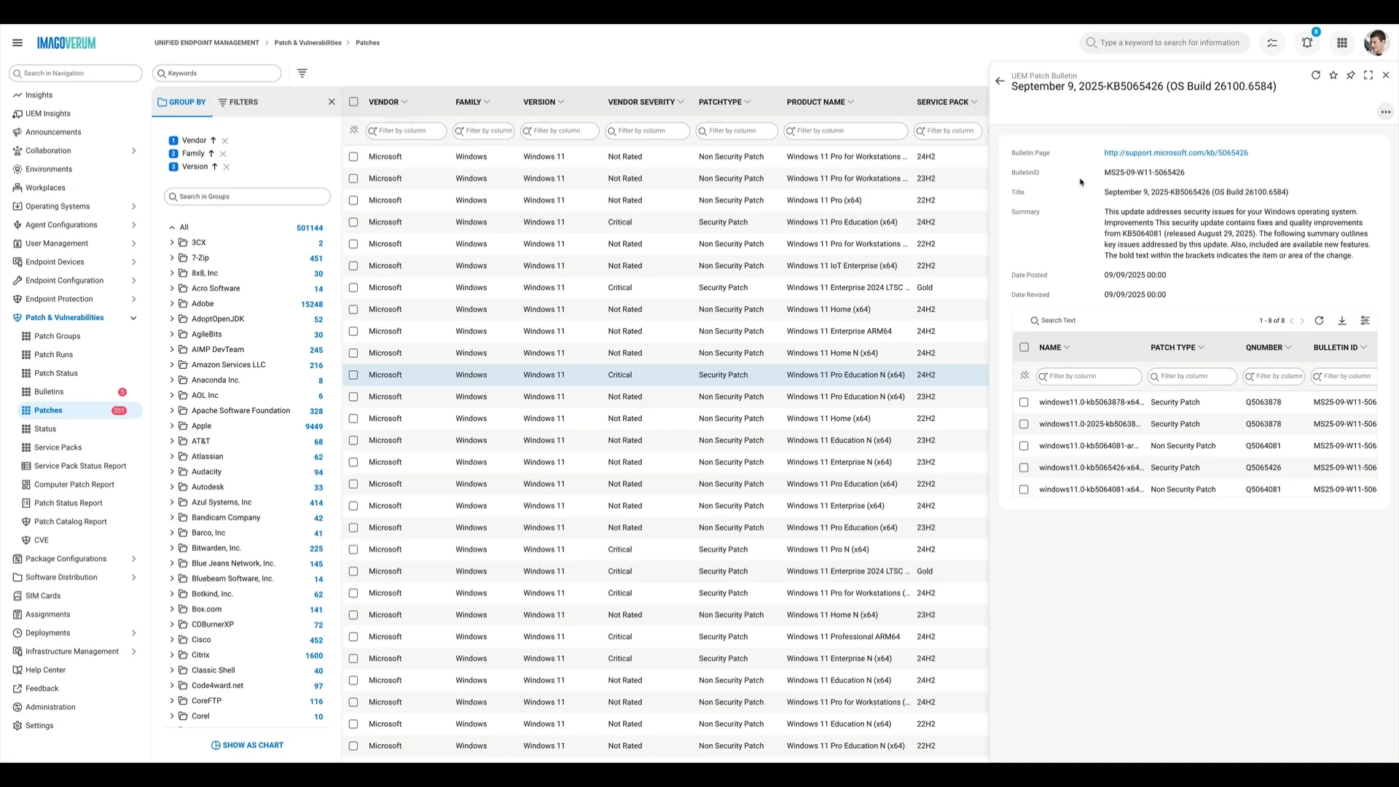Pin the Patch Bulletin panel
1399x787 pixels.
tap(1351, 75)
